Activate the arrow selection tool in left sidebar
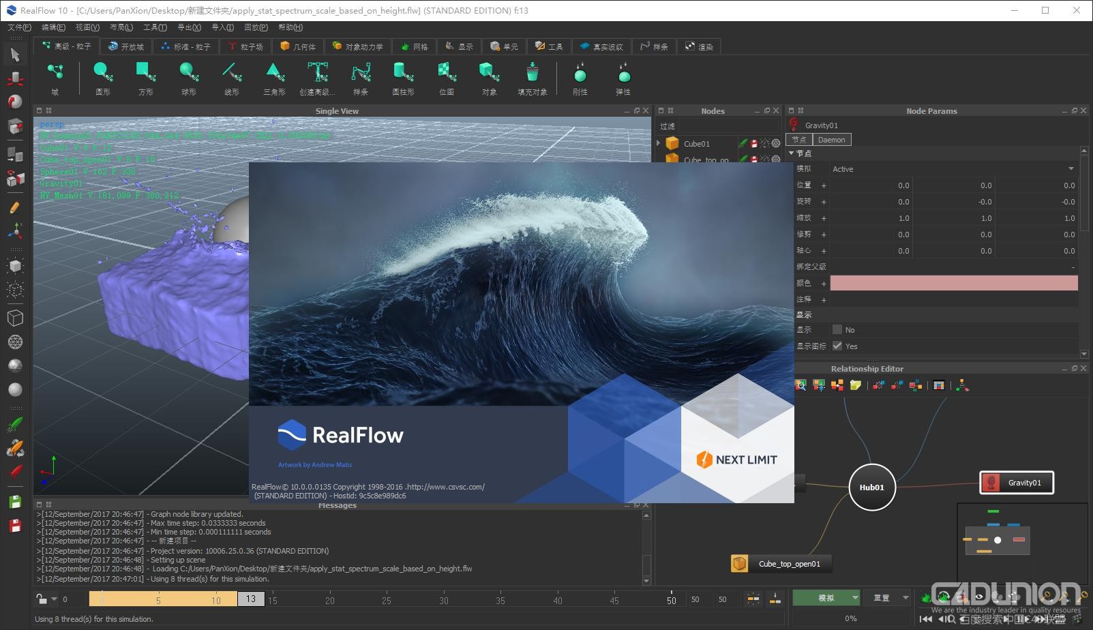1093x630 pixels. (x=15, y=55)
